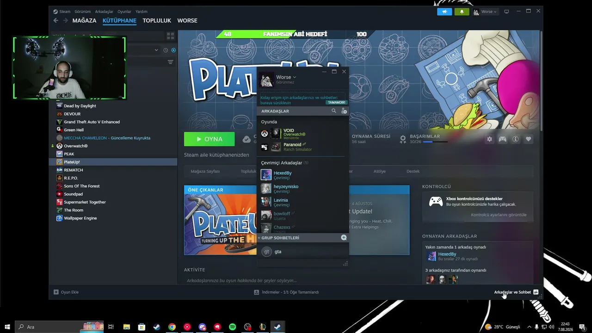The image size is (592, 333).
Task: Click Oyun Ekle add game button
Action: (66, 292)
